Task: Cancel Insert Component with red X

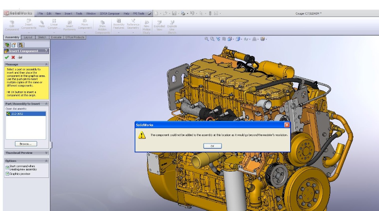Action: coord(13,57)
